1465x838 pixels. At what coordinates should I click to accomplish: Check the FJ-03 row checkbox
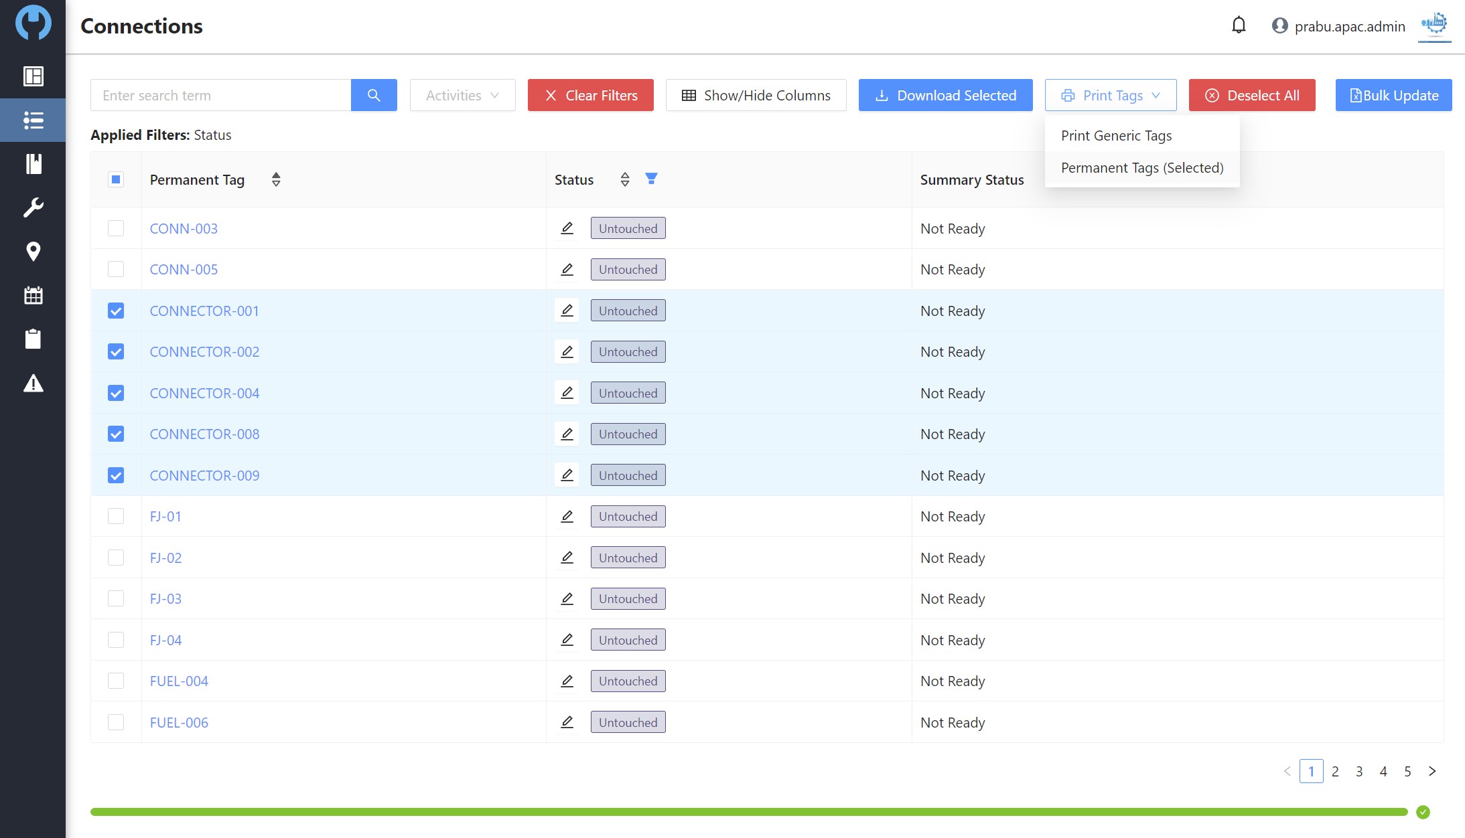[x=116, y=599]
